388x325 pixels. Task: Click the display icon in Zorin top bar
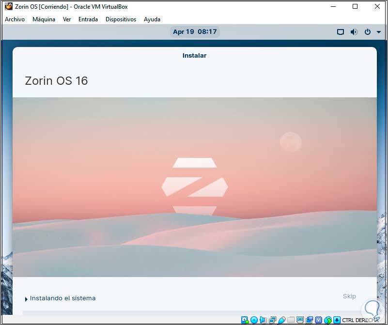[x=341, y=32]
